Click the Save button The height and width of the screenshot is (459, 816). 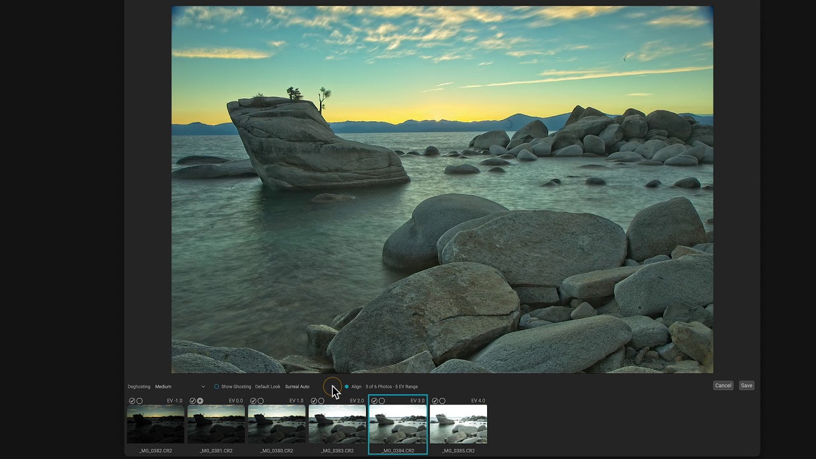click(747, 386)
